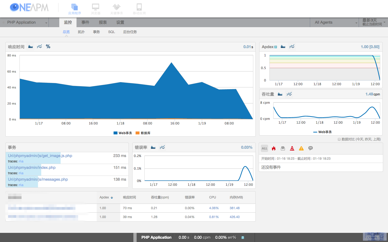Viewport: 388px width, 242px height.
Task: Switch 响应时间 chart to area view
Action: [30, 47]
